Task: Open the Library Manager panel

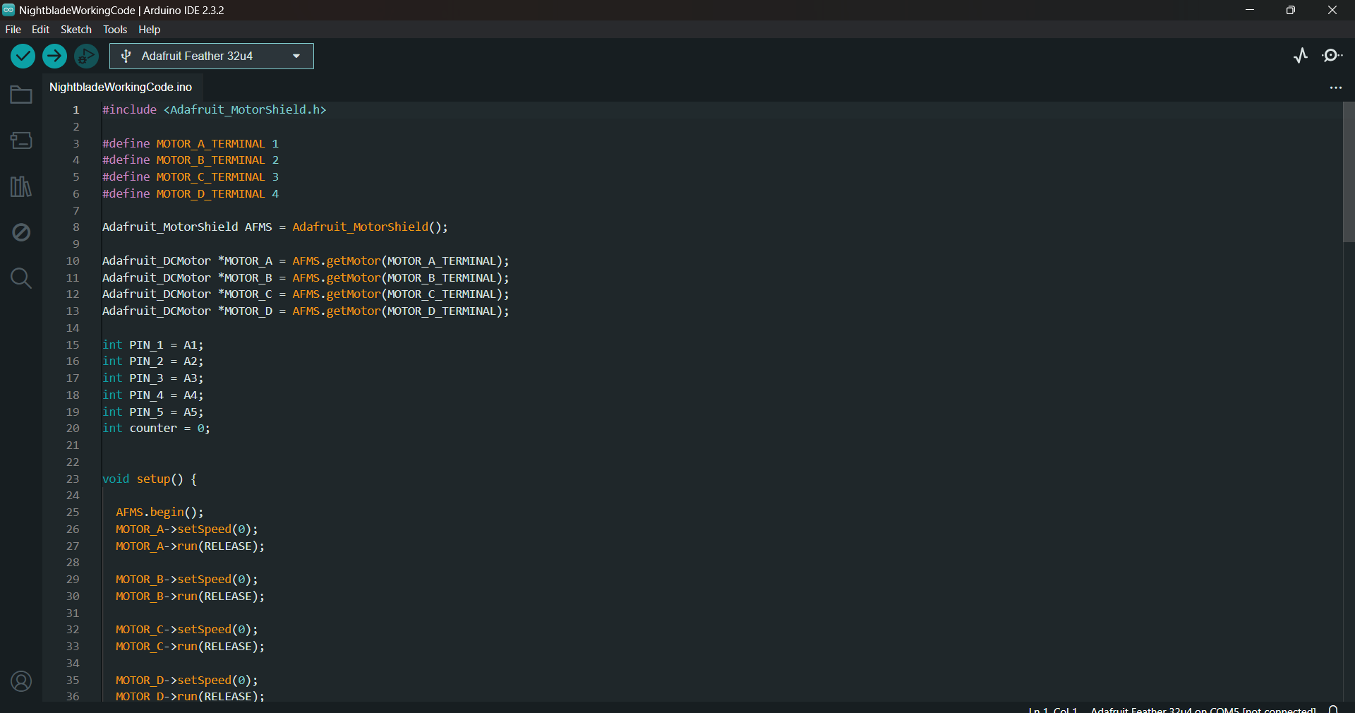Action: pos(21,186)
